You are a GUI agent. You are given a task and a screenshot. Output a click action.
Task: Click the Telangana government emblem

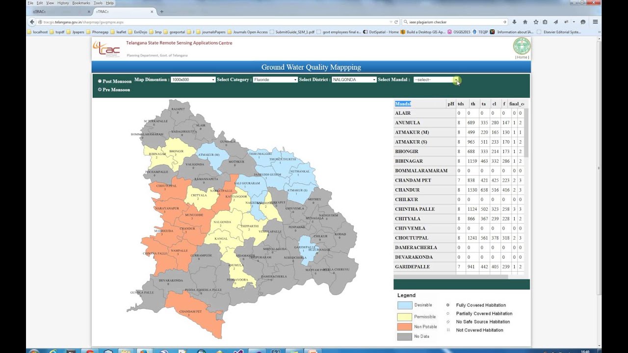[x=522, y=46]
